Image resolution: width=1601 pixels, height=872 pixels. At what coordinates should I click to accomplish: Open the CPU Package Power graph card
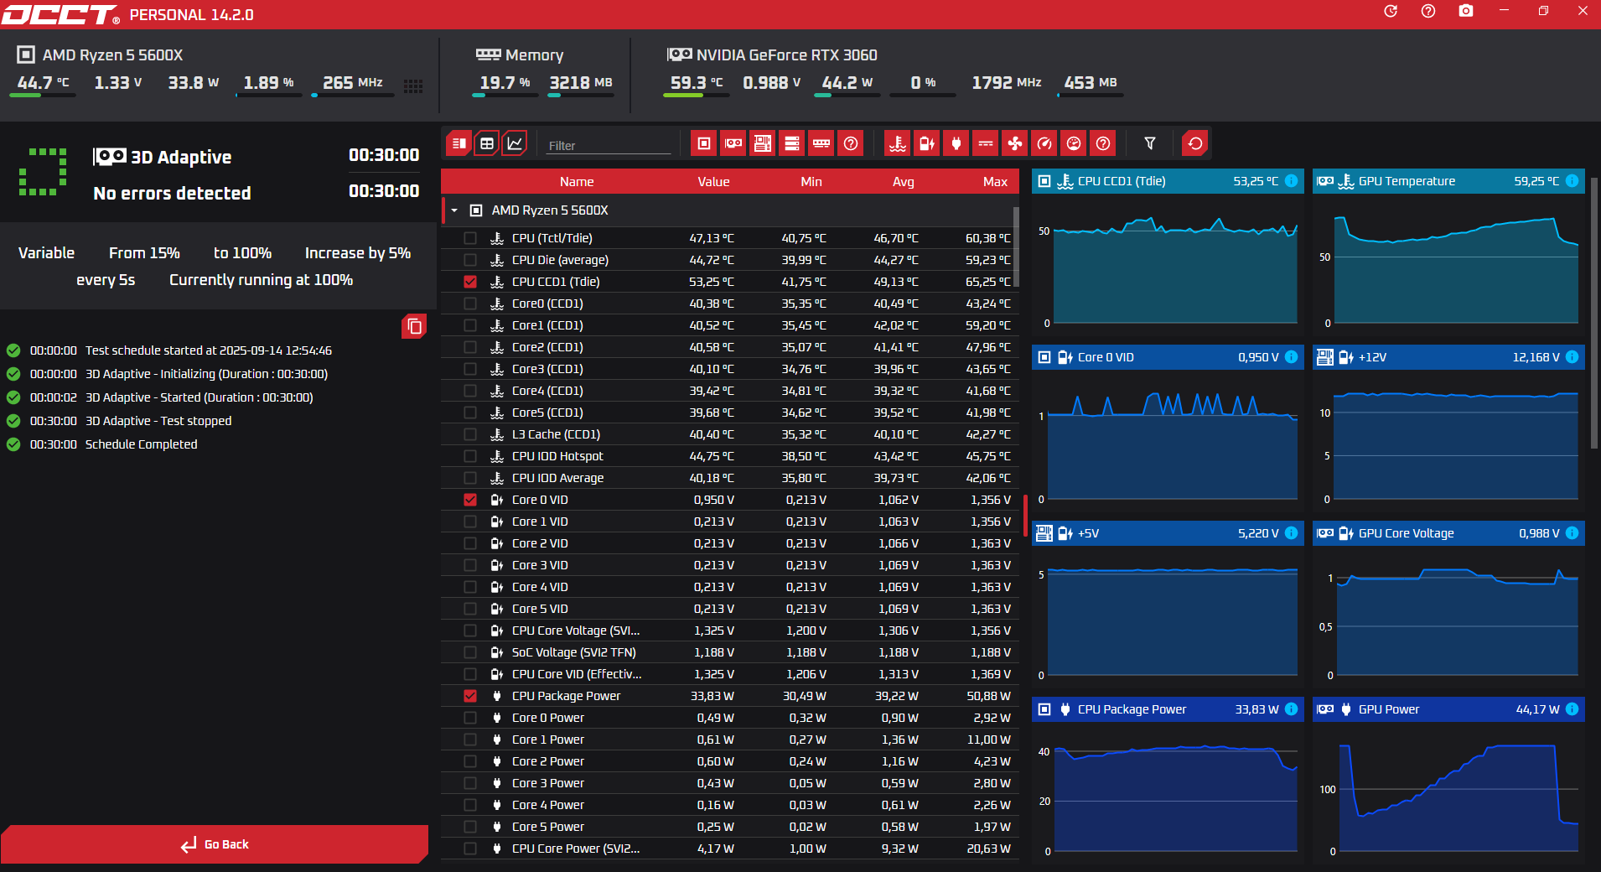1168,778
